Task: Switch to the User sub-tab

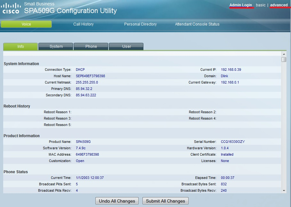Action: [x=126, y=46]
